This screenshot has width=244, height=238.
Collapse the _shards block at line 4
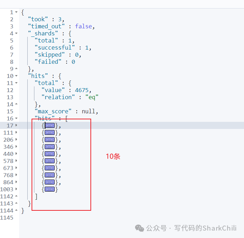coord(16,33)
